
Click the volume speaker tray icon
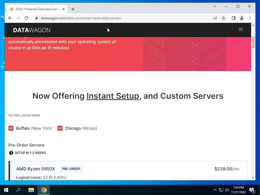(227, 190)
